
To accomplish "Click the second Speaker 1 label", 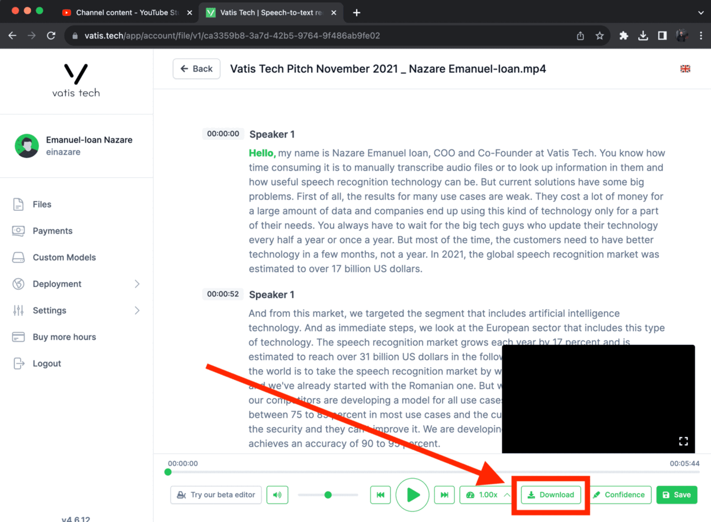I will coord(272,294).
